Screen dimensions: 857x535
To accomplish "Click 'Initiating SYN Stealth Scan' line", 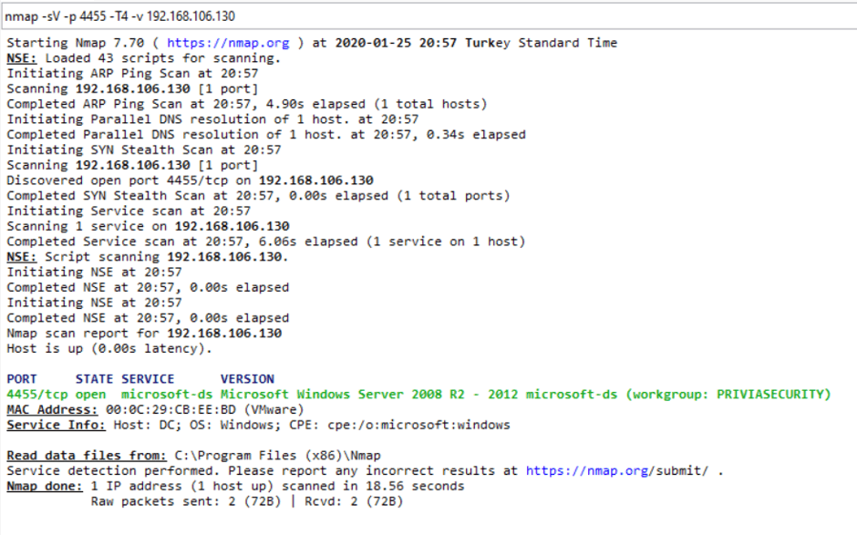I will tap(144, 150).
